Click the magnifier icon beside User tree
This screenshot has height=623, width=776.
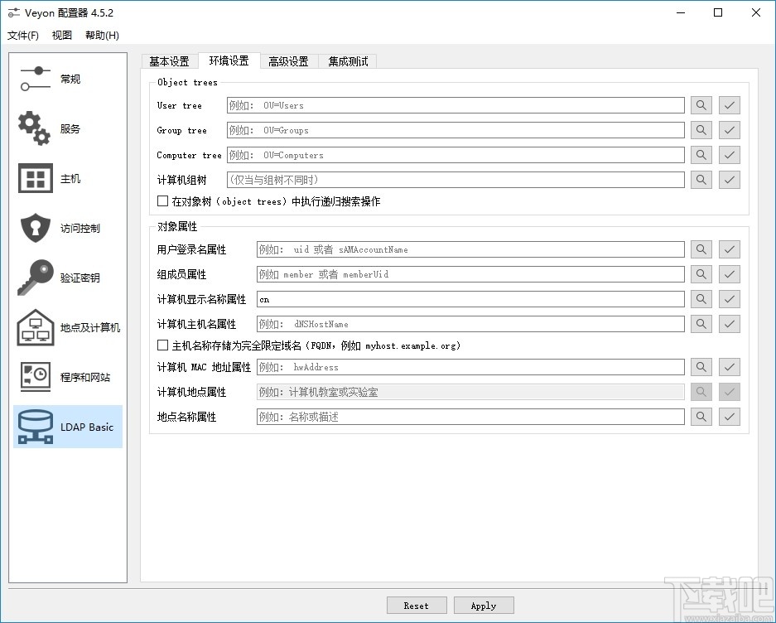[x=701, y=105]
